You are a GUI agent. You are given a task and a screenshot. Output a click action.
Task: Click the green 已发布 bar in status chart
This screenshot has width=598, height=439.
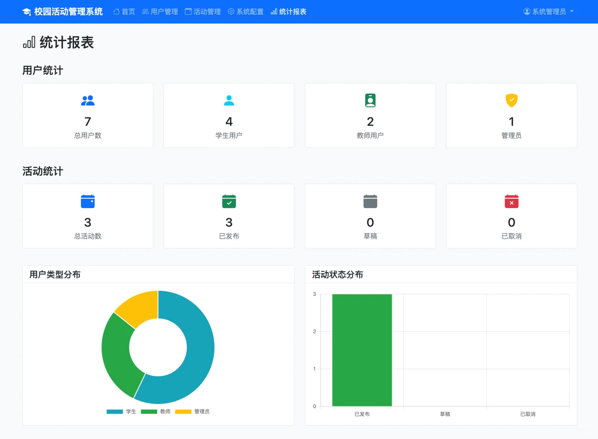[x=361, y=350]
